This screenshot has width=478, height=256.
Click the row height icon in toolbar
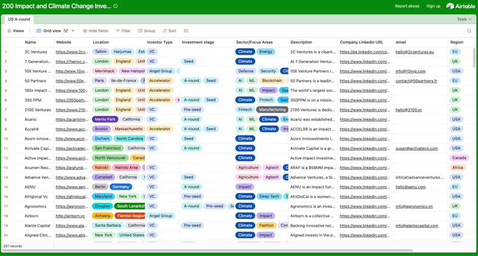pyautogui.click(x=186, y=31)
